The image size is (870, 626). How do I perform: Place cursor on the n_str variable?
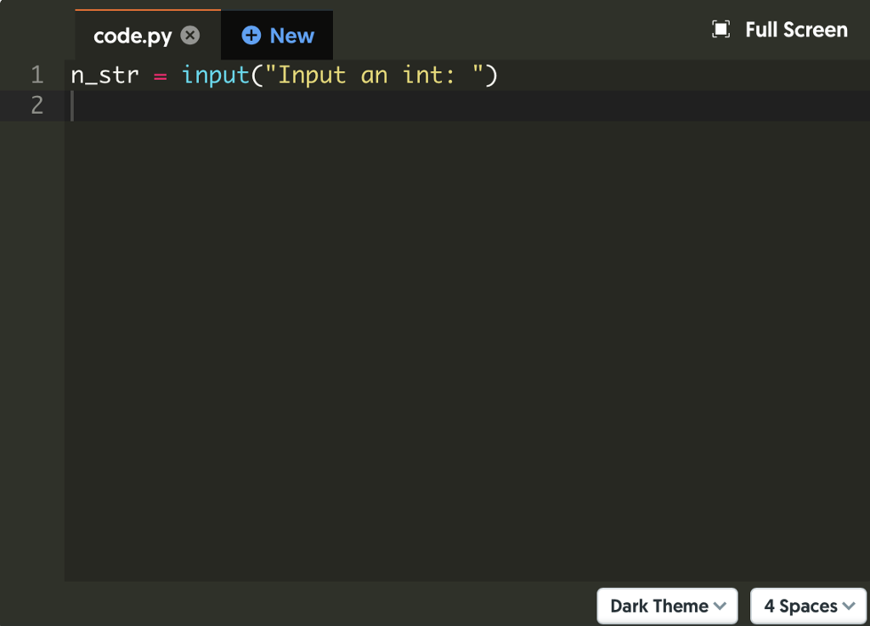[102, 75]
